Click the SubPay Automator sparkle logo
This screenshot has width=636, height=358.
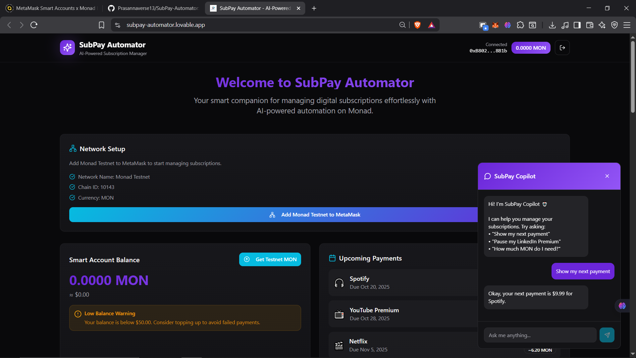pyautogui.click(x=67, y=48)
